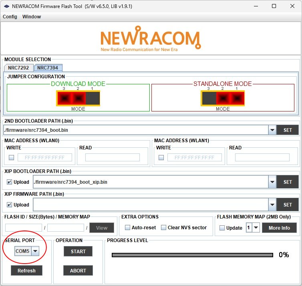The height and width of the screenshot is (286, 302).
Task: Enable the WLAN0 MAC address write checkbox
Action: click(x=11, y=157)
